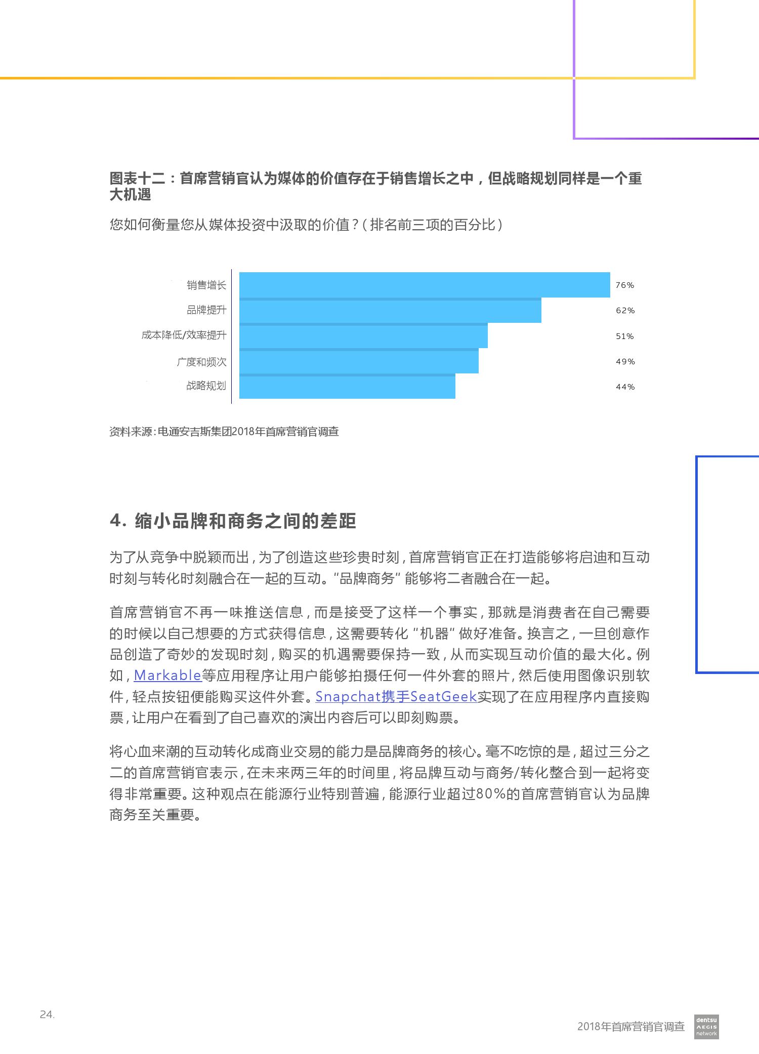The image size is (759, 1054).
Task: Select the 品牌提升 bar in chart
Action: (x=390, y=310)
